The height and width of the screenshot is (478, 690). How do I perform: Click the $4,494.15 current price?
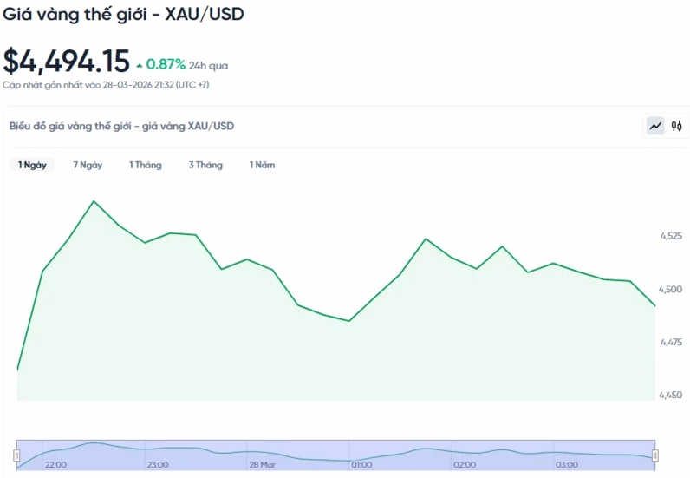[x=67, y=62]
